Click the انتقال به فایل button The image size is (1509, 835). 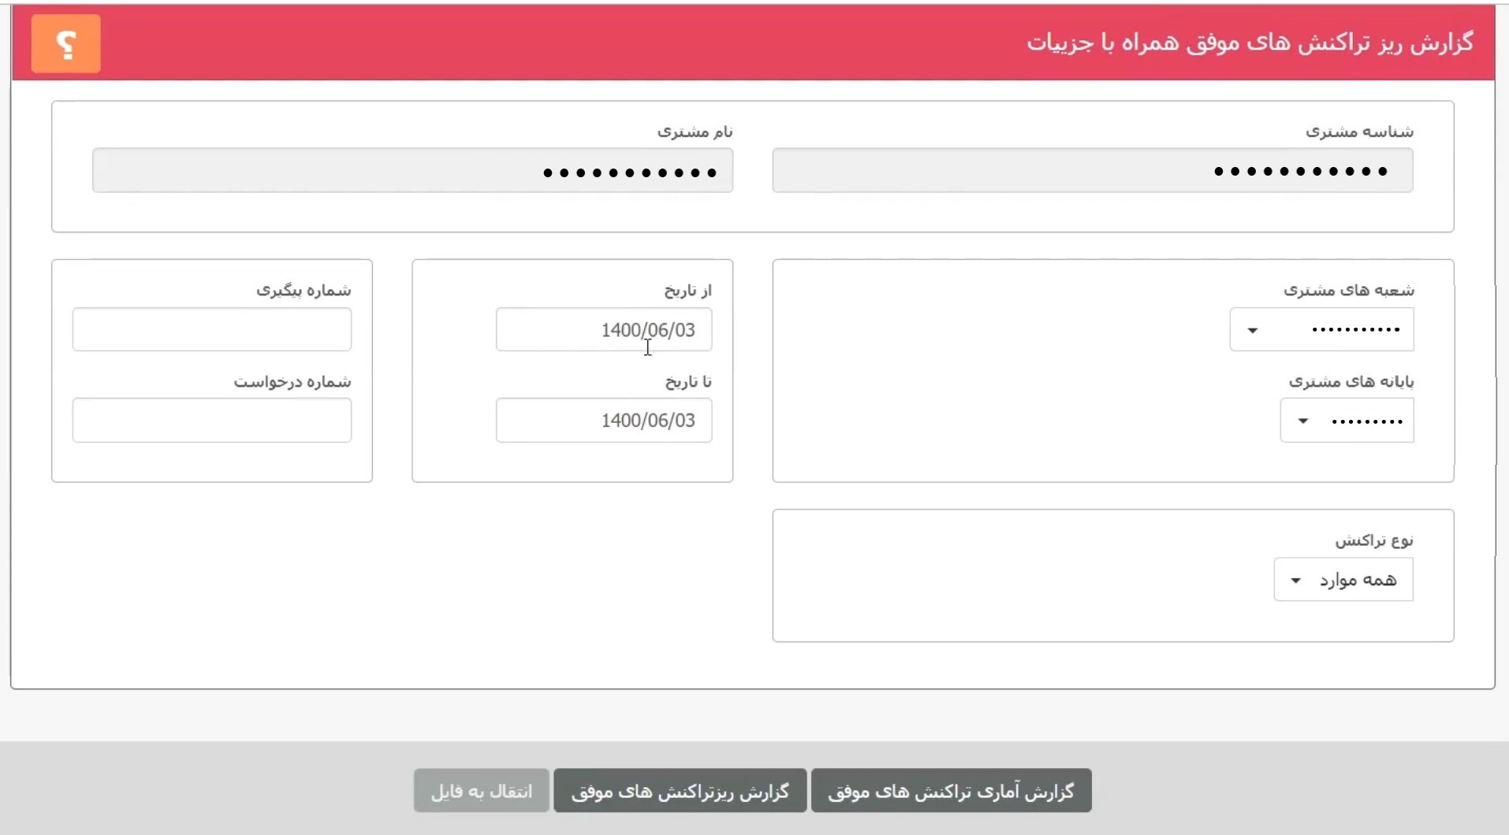click(482, 791)
